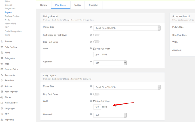Go to Media settings
The width and height of the screenshot is (195, 122).
pyautogui.click(x=7, y=20)
